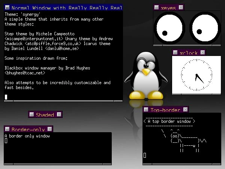Image resolution: width=225 pixels, height=169 pixels.
Task: Click the window menu icon on Shaded title bar
Action: coord(31,115)
